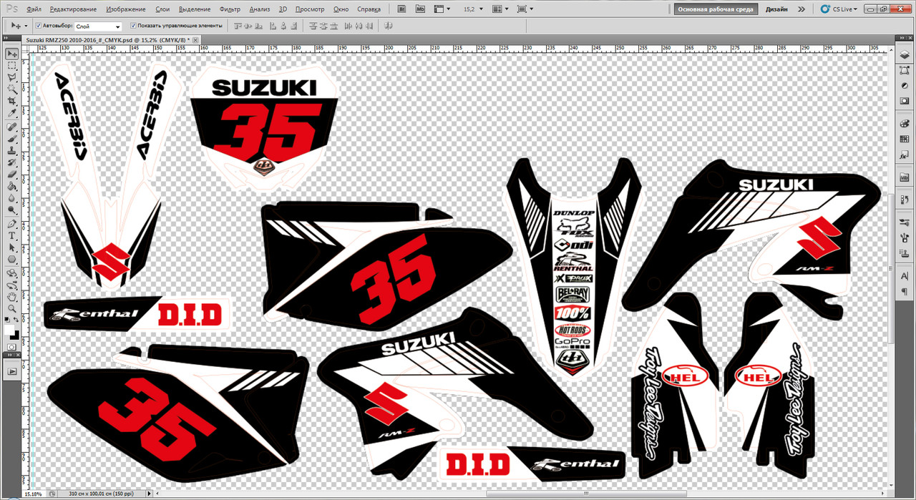Open the 15,2 zoom level dropdown
The image size is (916, 500).
(x=481, y=9)
